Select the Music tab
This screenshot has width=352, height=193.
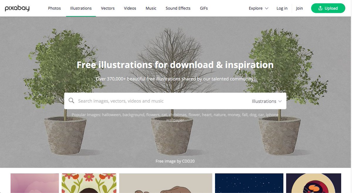151,8
